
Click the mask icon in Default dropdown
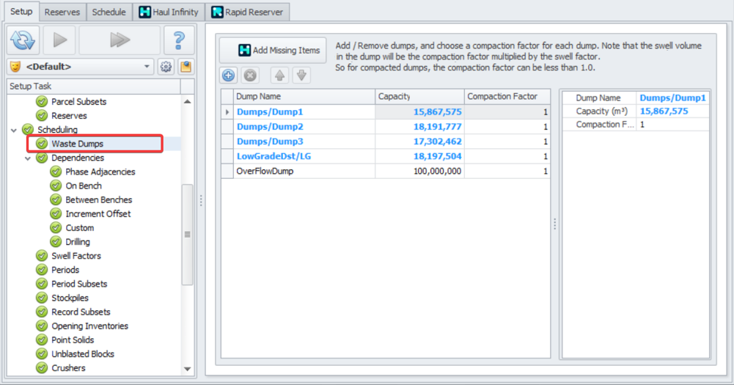click(x=15, y=67)
